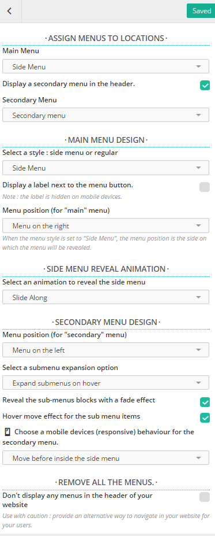The image size is (215, 536).
Task: Click the Side Menu Reveal Animation section title
Action: [x=106, y=269]
